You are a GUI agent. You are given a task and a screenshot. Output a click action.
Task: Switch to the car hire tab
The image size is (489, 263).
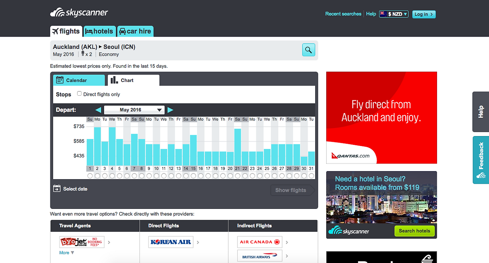(x=135, y=31)
